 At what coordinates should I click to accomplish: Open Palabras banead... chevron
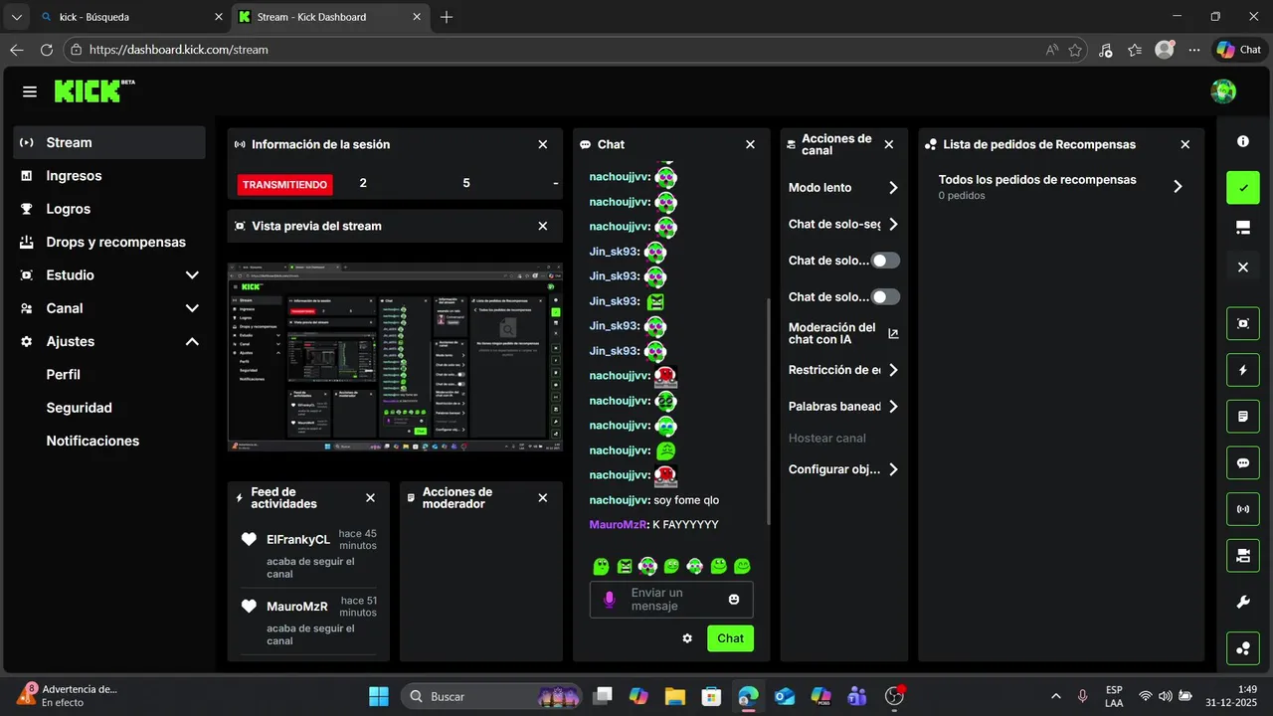tap(893, 407)
